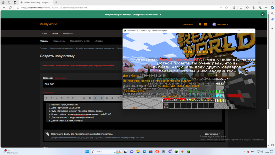The width and height of the screenshot is (275, 155).
Task: Open browser essentials heart icon
Action: (x=260, y=7)
